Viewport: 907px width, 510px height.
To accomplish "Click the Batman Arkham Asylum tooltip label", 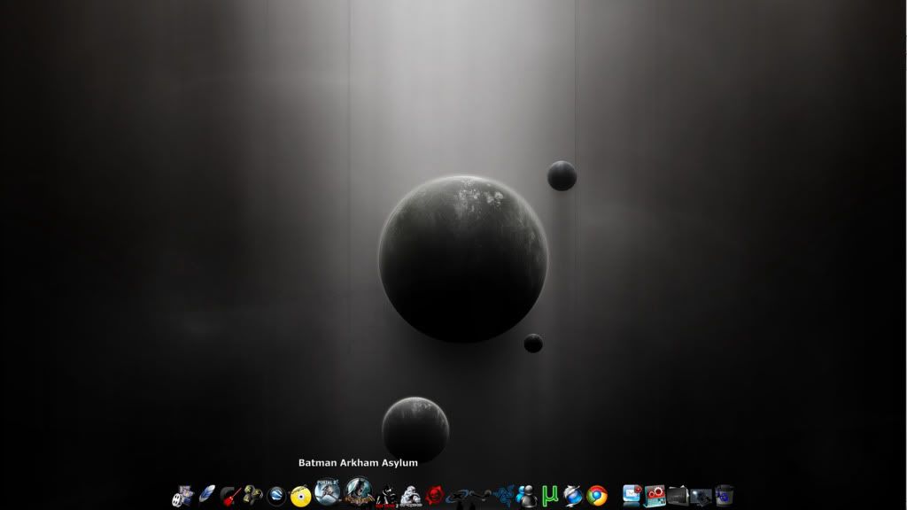I will (358, 462).
